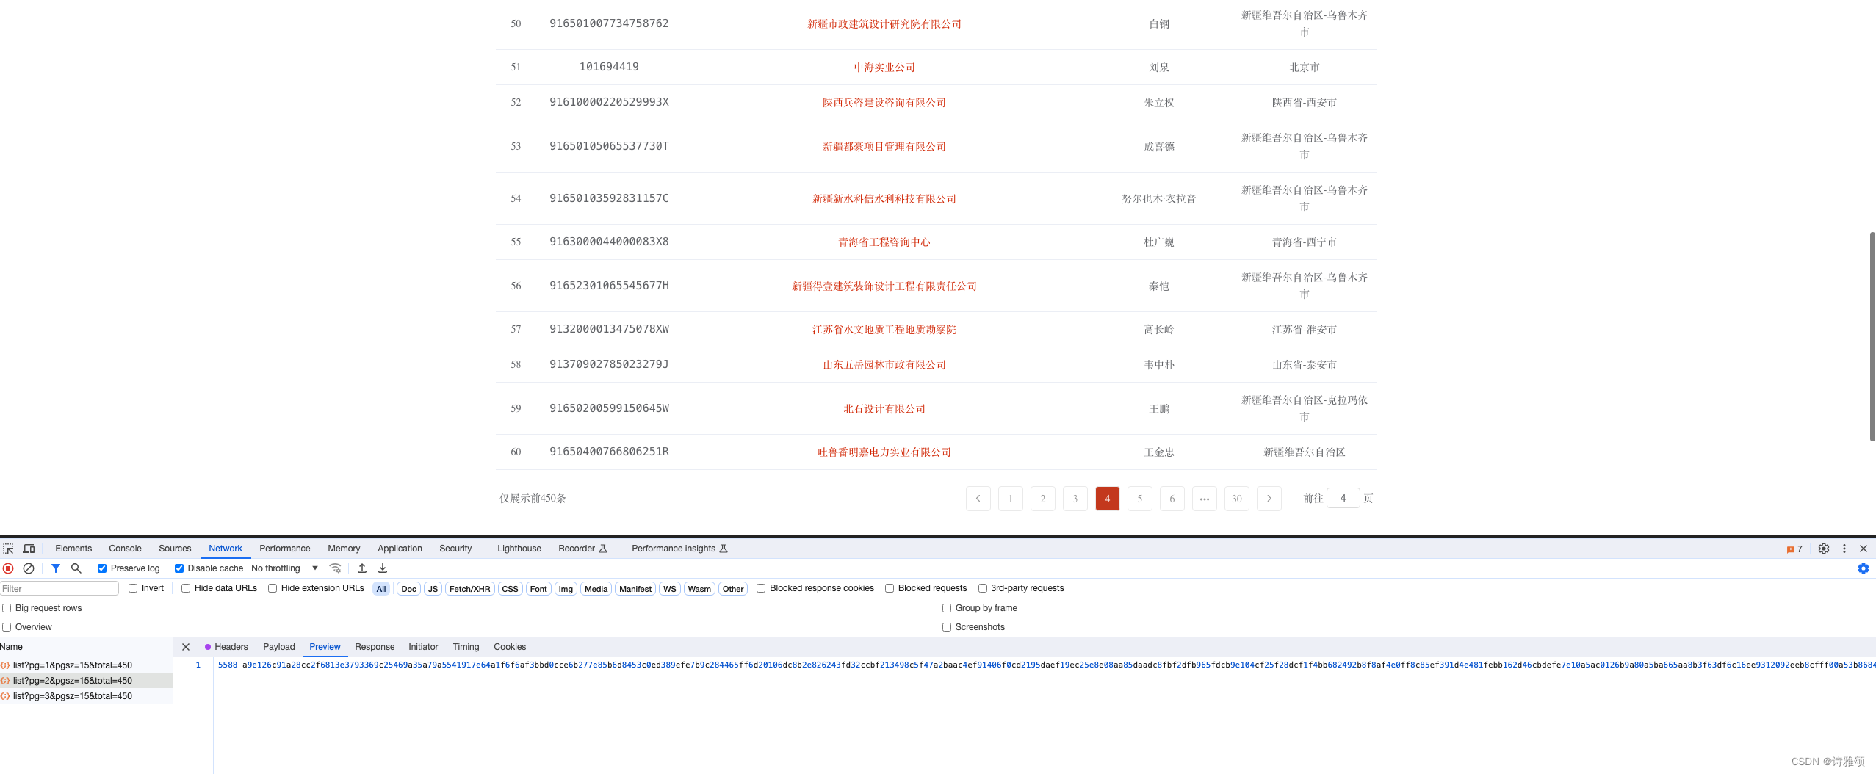Open the Lighthouse tab
1876x774 pixels.
tap(519, 549)
